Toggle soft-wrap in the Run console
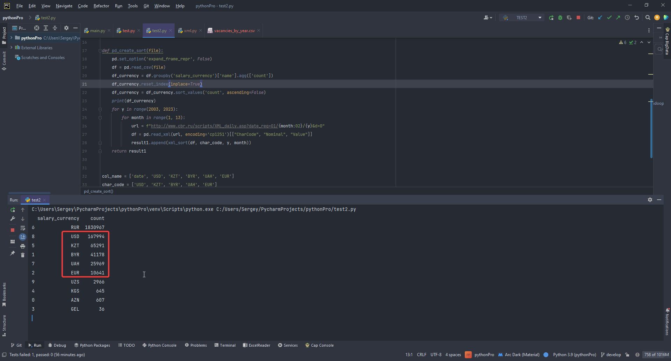Screen dimensions: 671x361 click(x=23, y=228)
